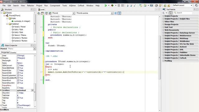The image size is (199, 112).
Task: Click the first icon in editor navigation toolbar
Action: 39,13
